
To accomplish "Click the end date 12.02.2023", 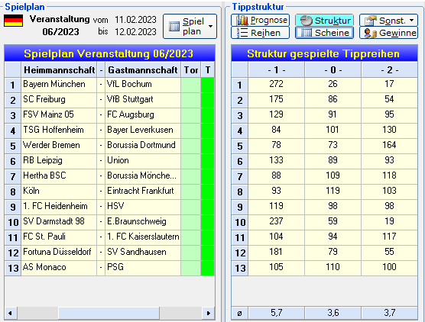I will 135,31.
